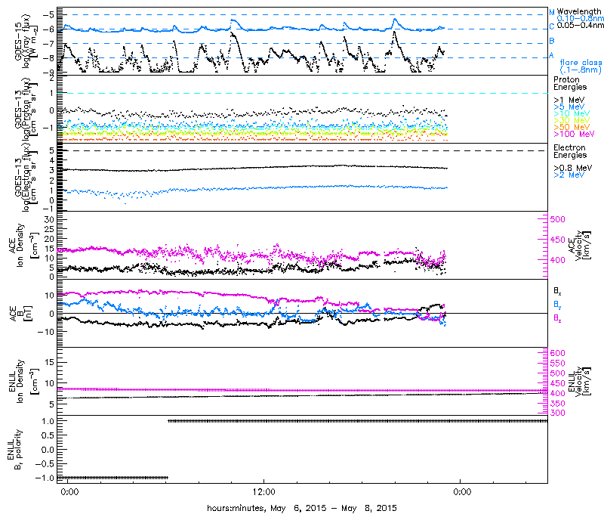Click the '12:00' time axis tick label

[x=264, y=492]
